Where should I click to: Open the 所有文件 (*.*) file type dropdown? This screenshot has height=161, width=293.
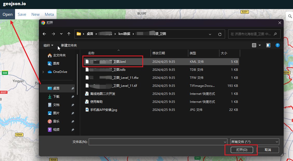255,142
